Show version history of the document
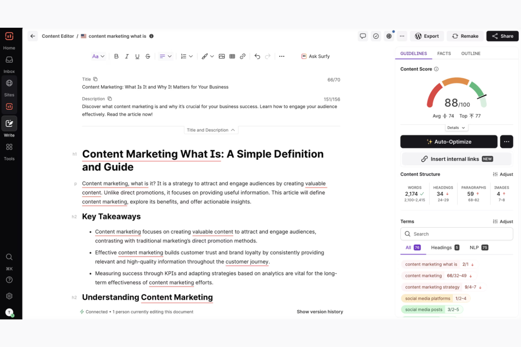 [x=320, y=311]
